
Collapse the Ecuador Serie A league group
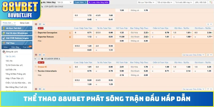[35, 59]
